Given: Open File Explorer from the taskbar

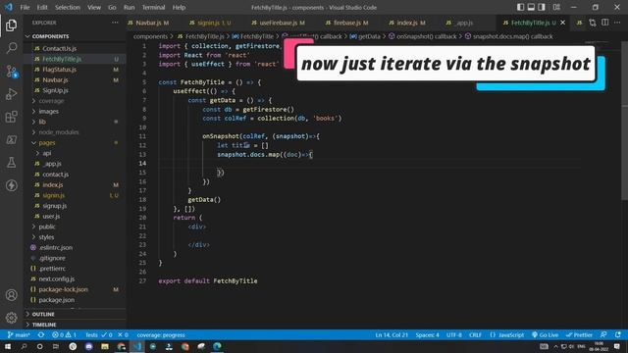Looking at the screenshot, I should point(105,346).
